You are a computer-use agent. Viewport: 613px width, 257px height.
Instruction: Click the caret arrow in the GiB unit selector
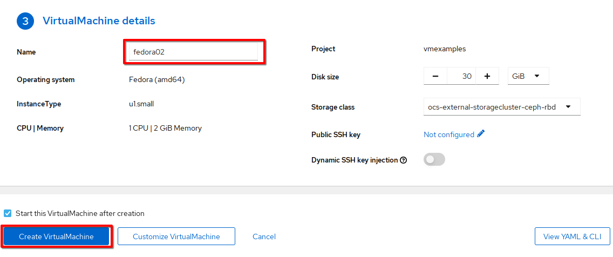(537, 76)
